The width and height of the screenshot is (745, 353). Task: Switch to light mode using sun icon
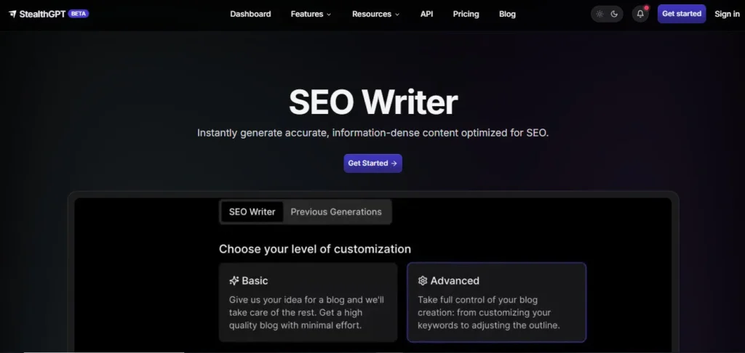tap(599, 14)
